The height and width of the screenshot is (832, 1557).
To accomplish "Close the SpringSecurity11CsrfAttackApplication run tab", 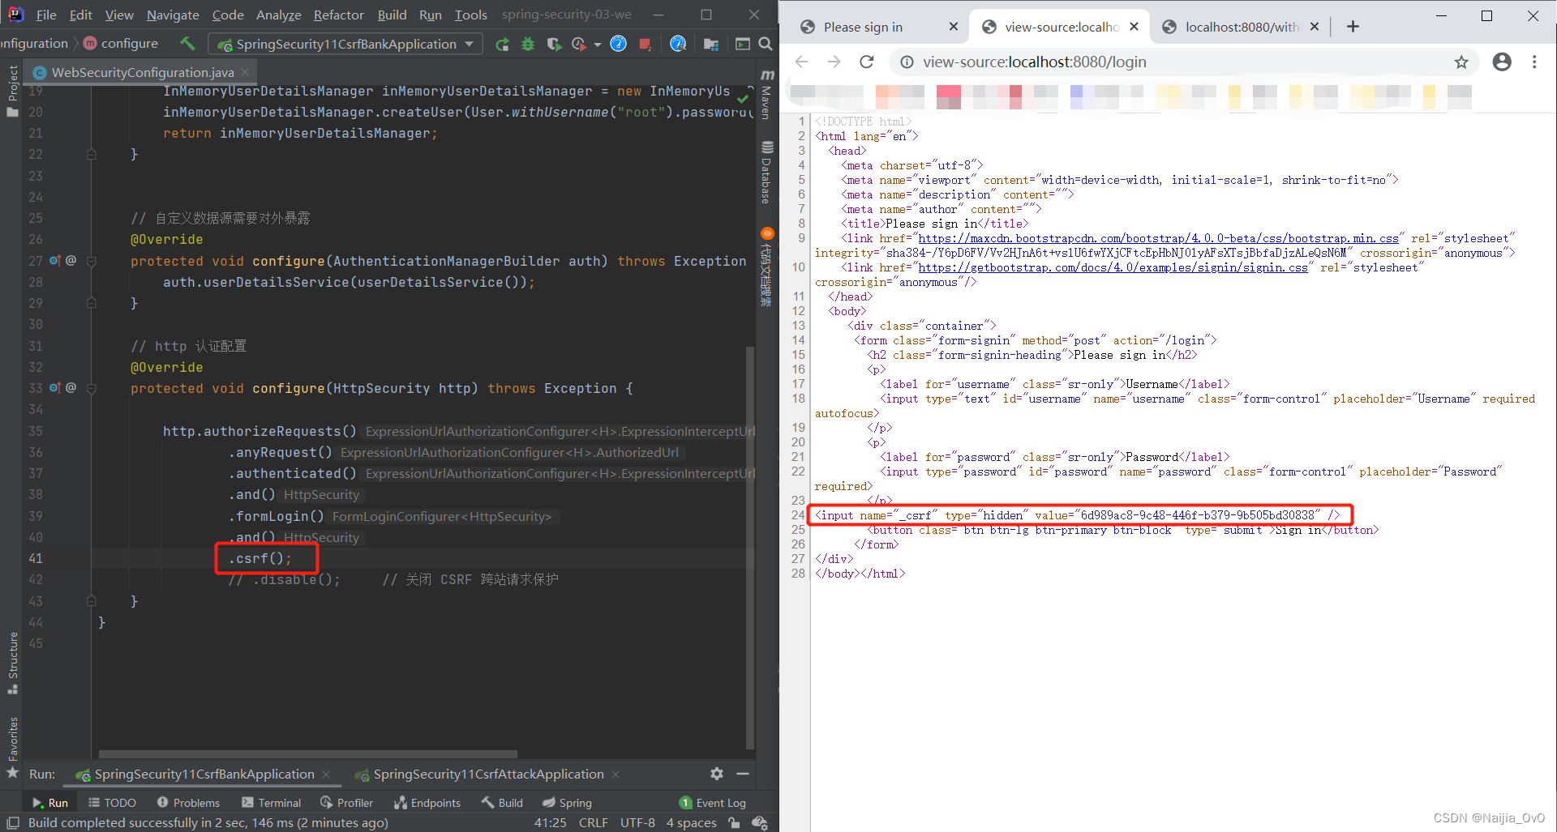I will [x=616, y=774].
